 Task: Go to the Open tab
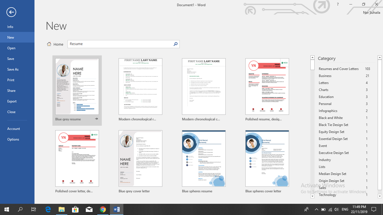(x=17, y=48)
